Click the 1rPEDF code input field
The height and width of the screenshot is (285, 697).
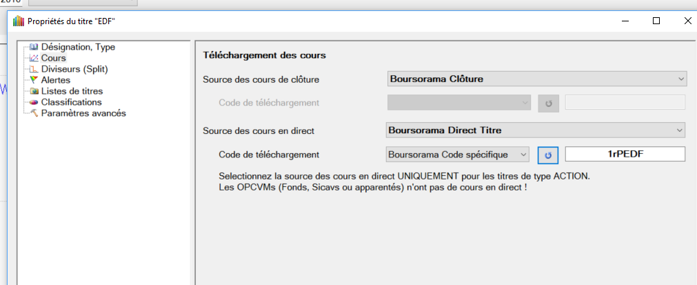click(x=625, y=155)
